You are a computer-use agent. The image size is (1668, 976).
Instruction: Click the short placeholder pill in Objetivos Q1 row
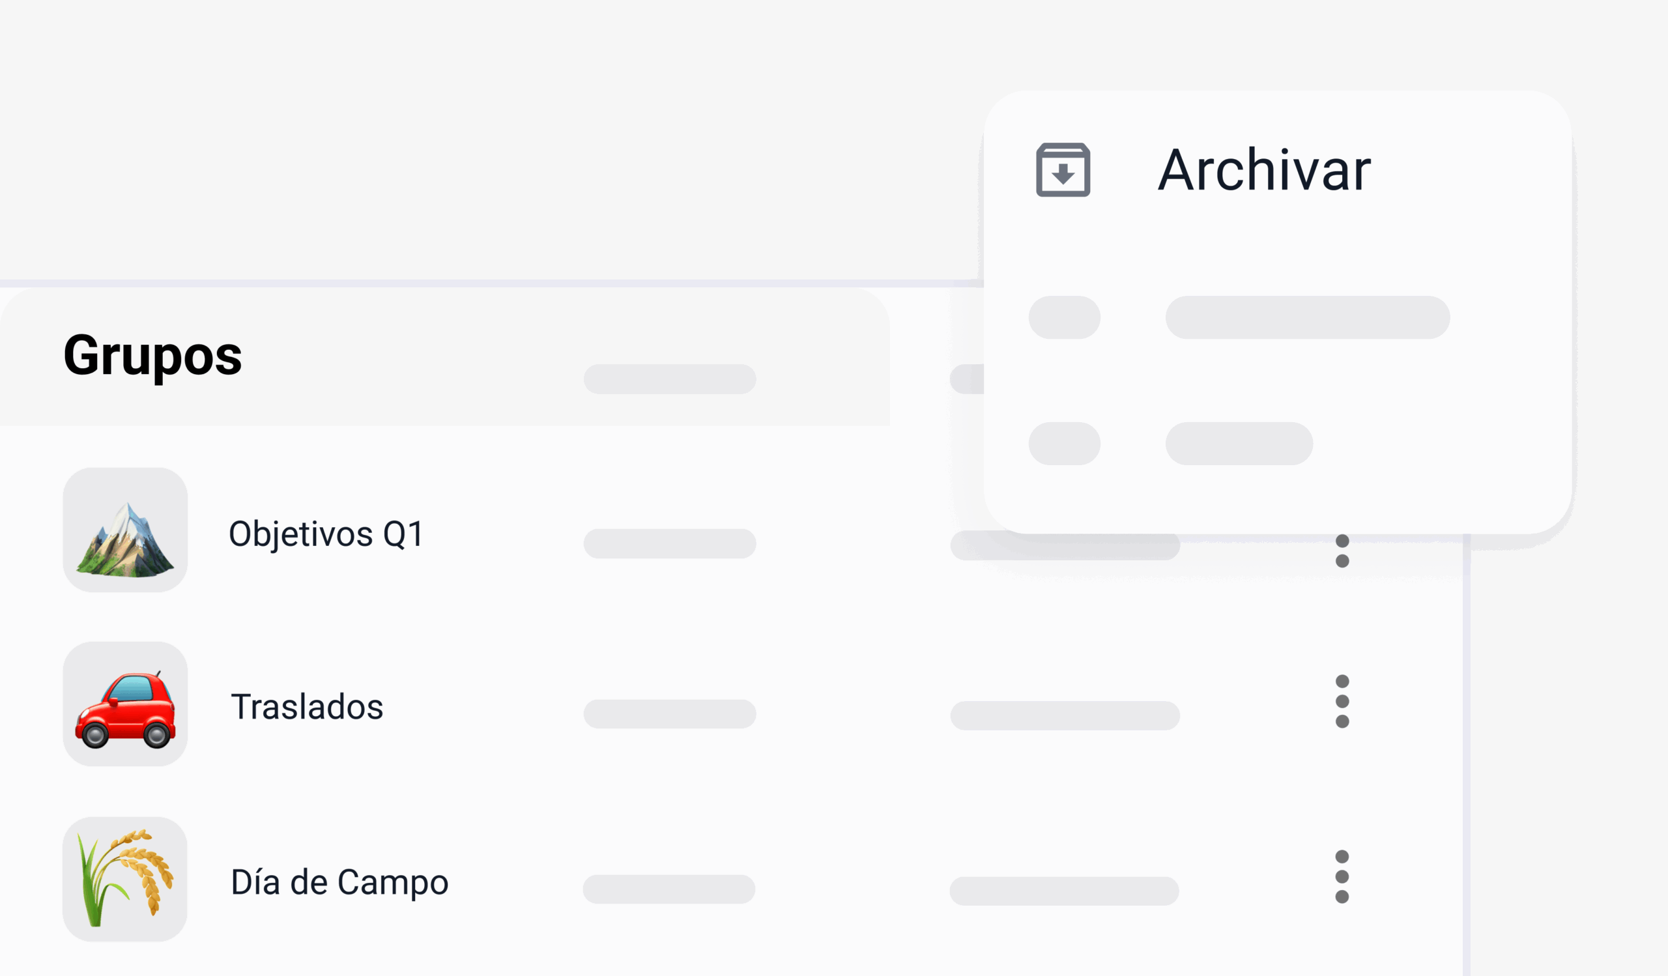670,543
